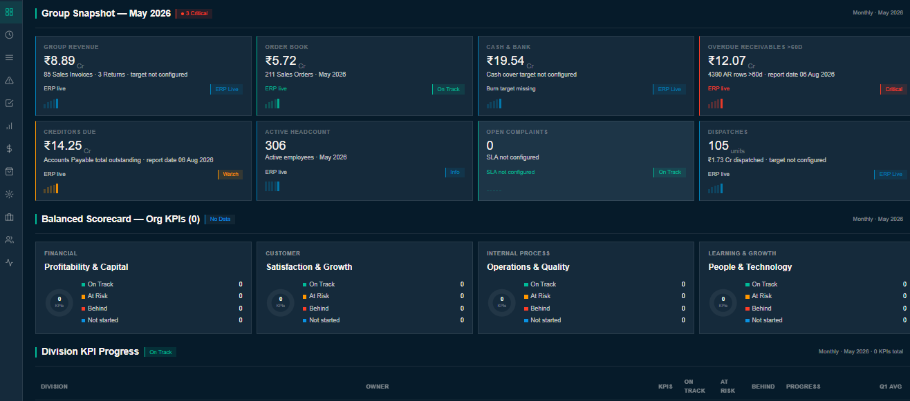Open the dashboard grid icon in sidebar
This screenshot has width=910, height=401.
click(x=9, y=12)
